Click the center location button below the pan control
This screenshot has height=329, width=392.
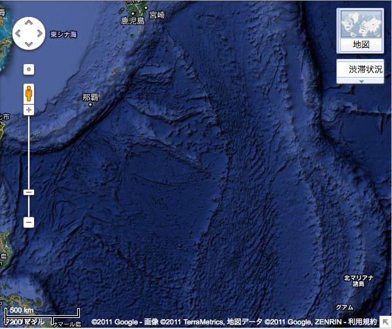pyautogui.click(x=29, y=69)
